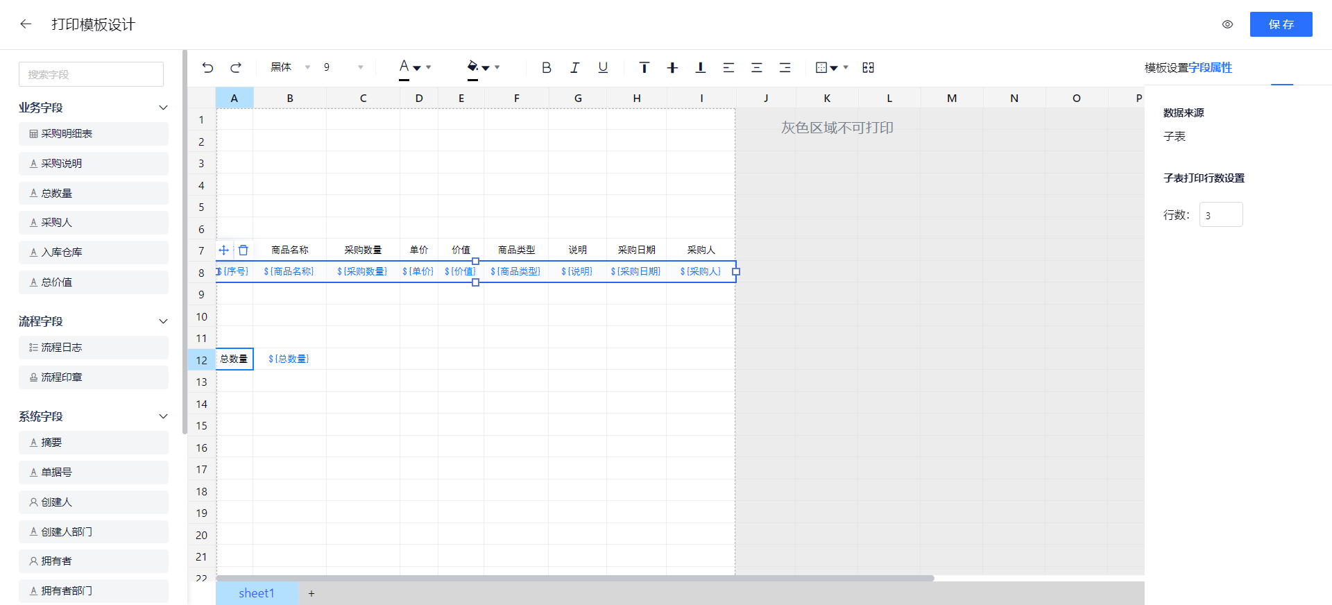Click the ${商品名称} cell
The image size is (1332, 605).
point(289,272)
